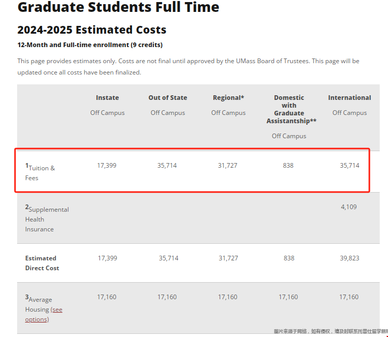Click the Out of State column header
Viewport: 388px width, 337px height.
[x=168, y=98]
